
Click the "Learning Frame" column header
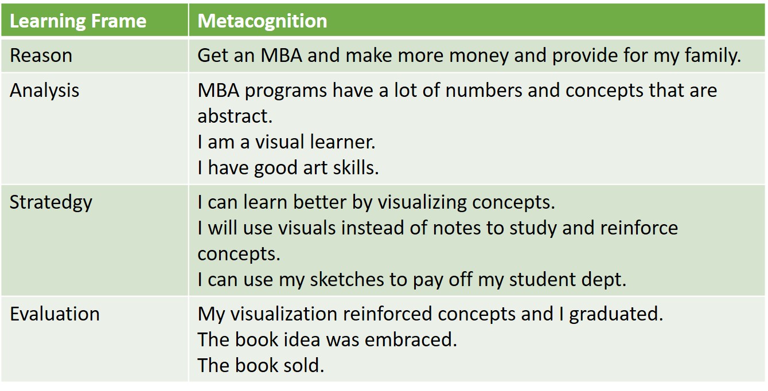point(78,21)
